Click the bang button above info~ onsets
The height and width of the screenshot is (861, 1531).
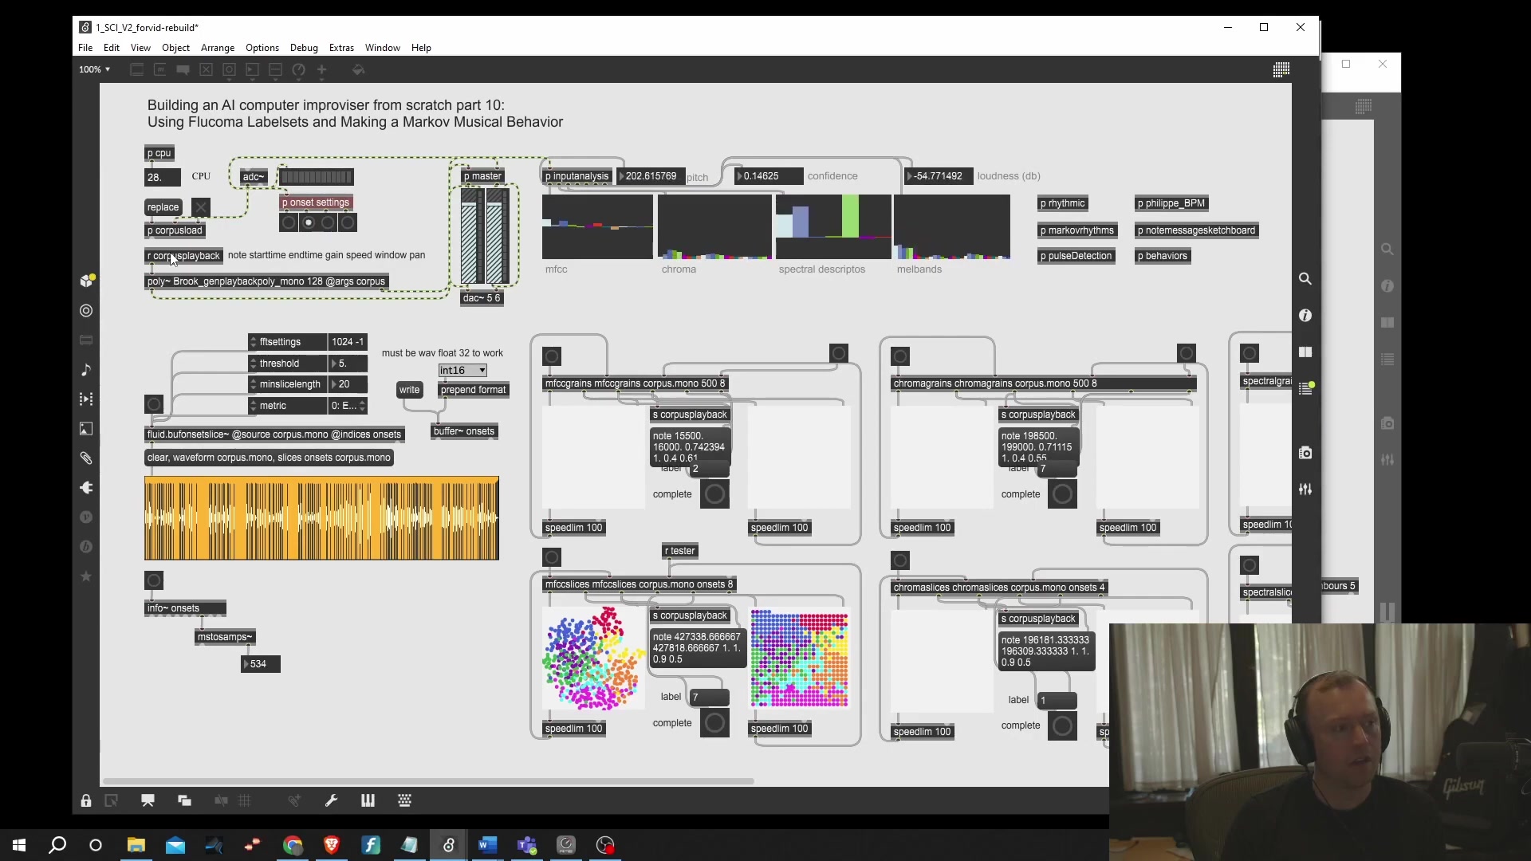(x=154, y=580)
